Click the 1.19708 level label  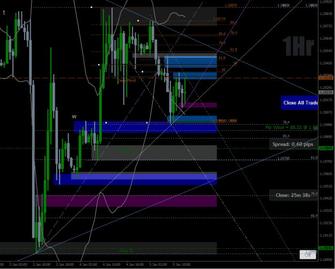coord(284,158)
